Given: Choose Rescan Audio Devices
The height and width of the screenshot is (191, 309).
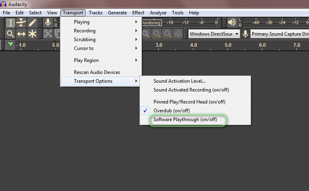Looking at the screenshot, I should point(97,72).
